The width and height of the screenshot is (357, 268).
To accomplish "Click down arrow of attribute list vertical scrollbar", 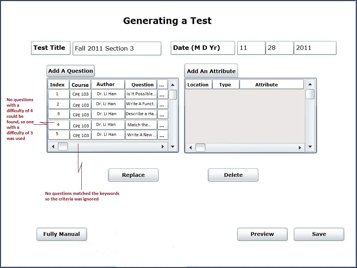I will 310,147.
